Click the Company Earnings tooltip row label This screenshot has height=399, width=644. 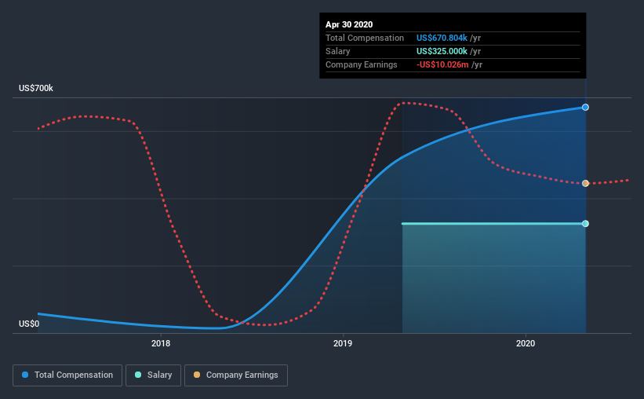pyautogui.click(x=362, y=64)
